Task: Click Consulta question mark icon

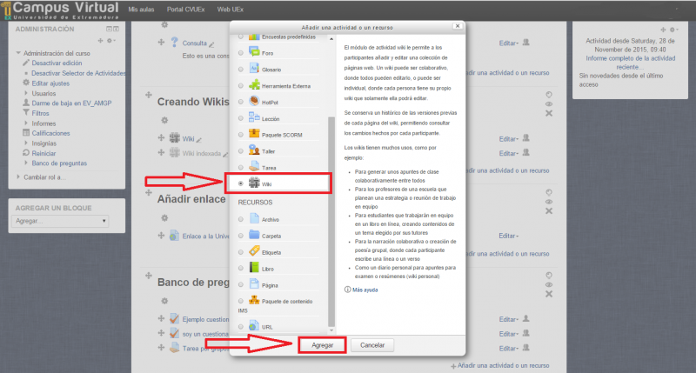Action: click(175, 43)
